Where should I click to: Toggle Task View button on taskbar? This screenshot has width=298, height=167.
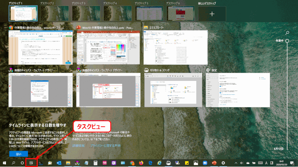coord(31,163)
